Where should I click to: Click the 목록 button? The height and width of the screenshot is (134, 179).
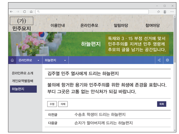point(162,104)
